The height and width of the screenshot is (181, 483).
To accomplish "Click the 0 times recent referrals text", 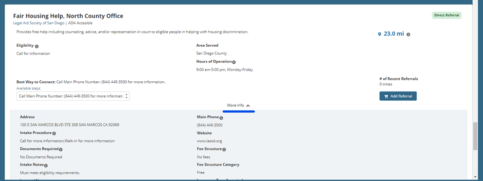I will point(386,84).
